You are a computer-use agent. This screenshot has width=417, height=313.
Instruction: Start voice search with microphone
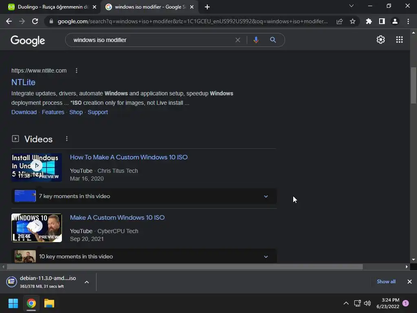256,40
